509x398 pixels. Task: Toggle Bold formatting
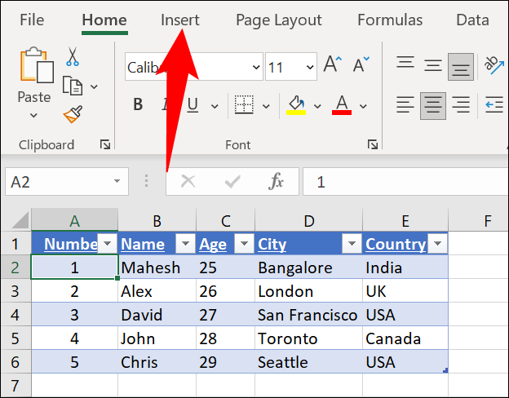(x=138, y=104)
